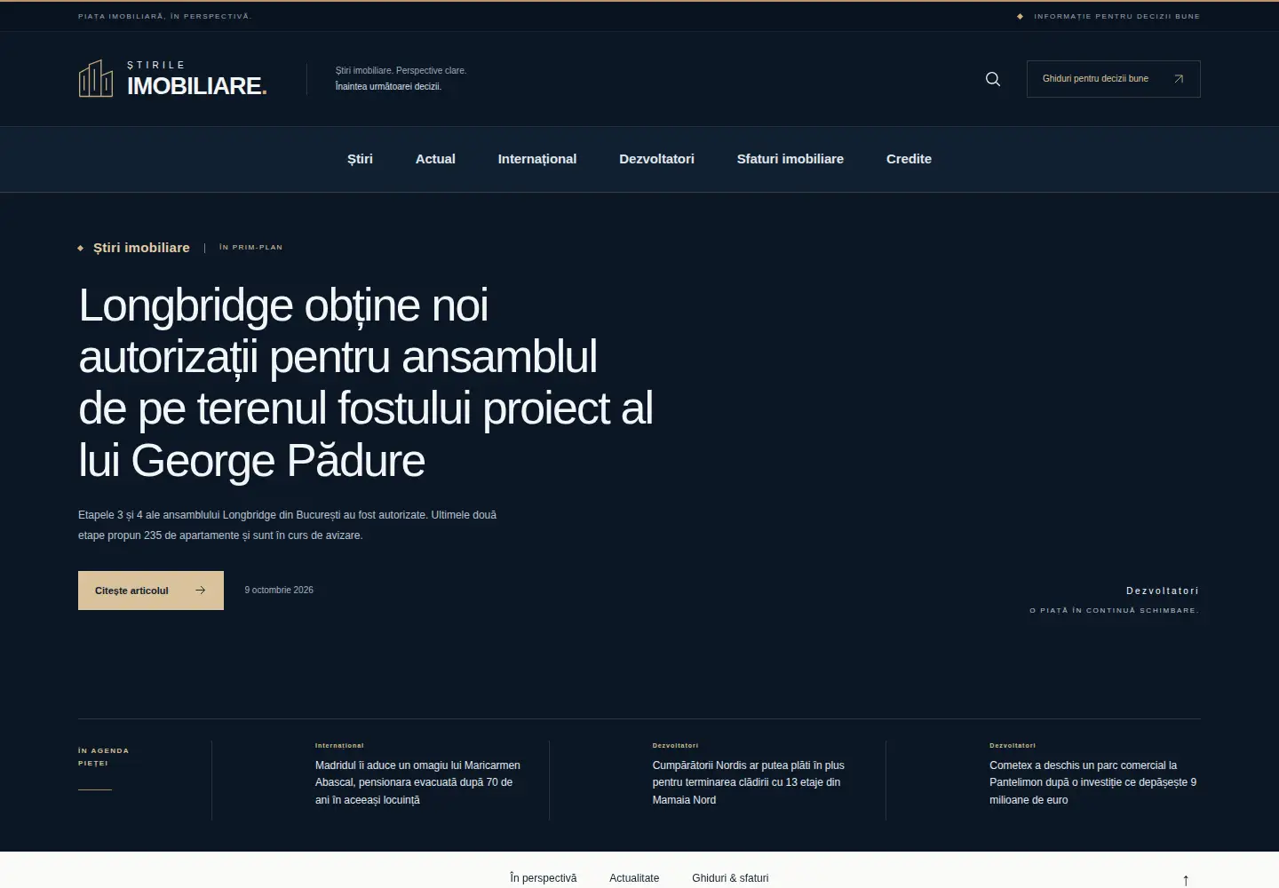Screen dimensions: 1279x888
Task: Click the INFORMAȚIE PENTRU DECIZII BUNE text
Action: tap(1116, 16)
